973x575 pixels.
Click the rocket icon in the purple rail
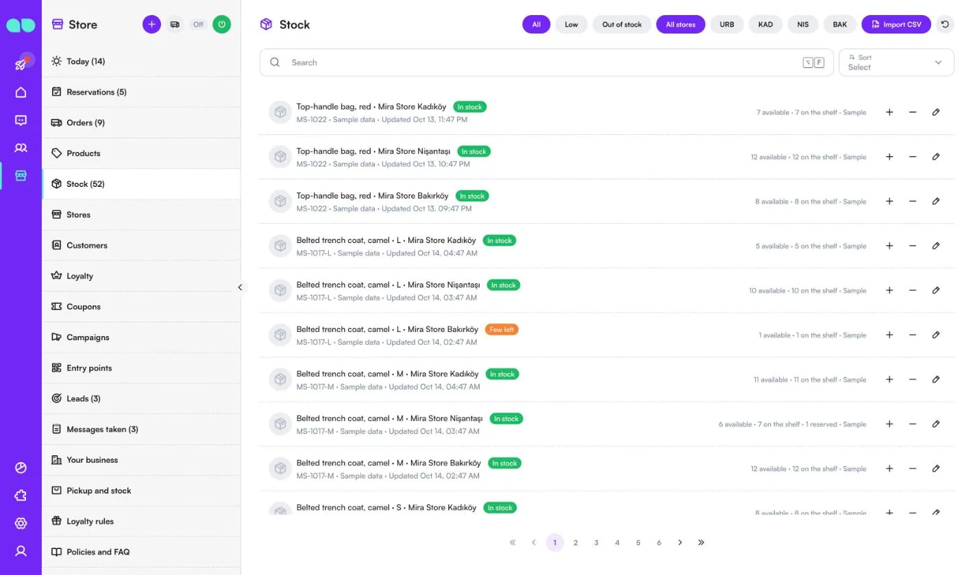click(x=21, y=64)
